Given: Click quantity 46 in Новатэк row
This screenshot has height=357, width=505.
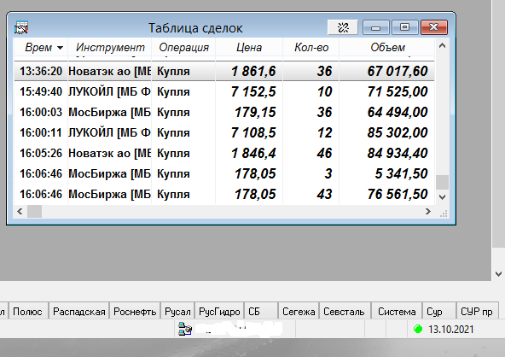Looking at the screenshot, I should click(x=324, y=153).
